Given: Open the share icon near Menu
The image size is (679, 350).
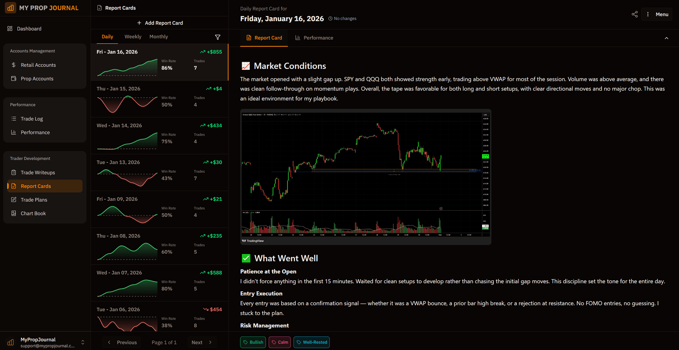Looking at the screenshot, I should coord(635,14).
